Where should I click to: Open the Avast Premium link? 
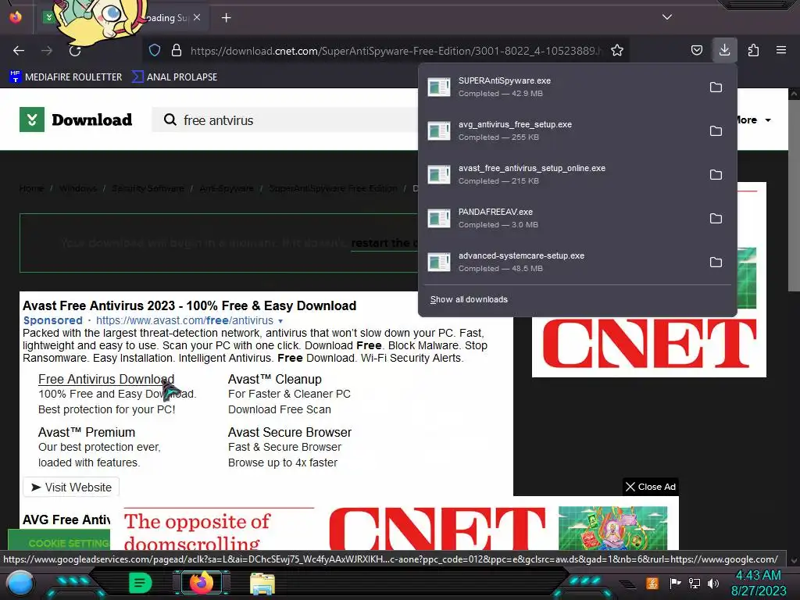pyautogui.click(x=87, y=432)
